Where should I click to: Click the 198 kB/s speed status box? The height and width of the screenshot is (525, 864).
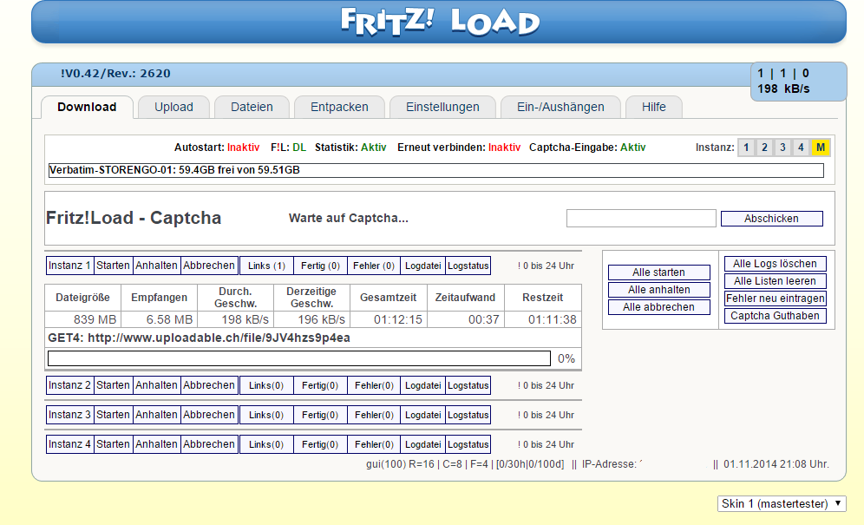[798, 81]
